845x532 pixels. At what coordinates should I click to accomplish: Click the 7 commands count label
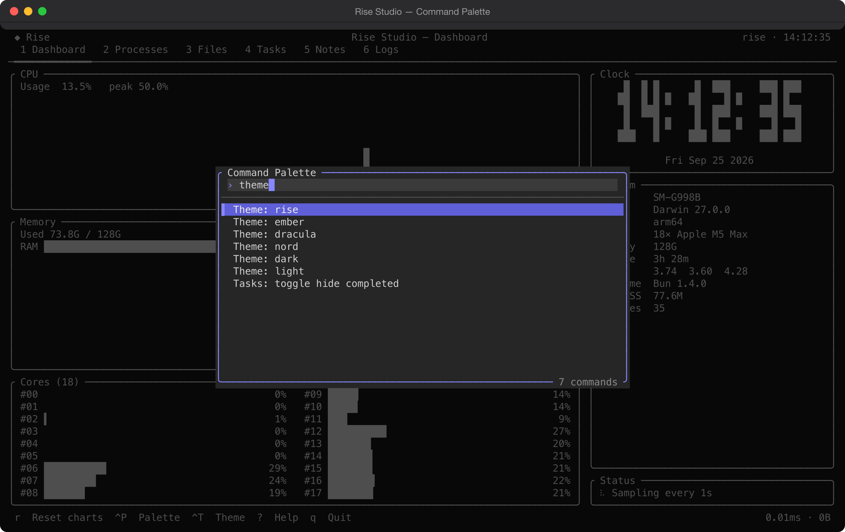pyautogui.click(x=588, y=382)
